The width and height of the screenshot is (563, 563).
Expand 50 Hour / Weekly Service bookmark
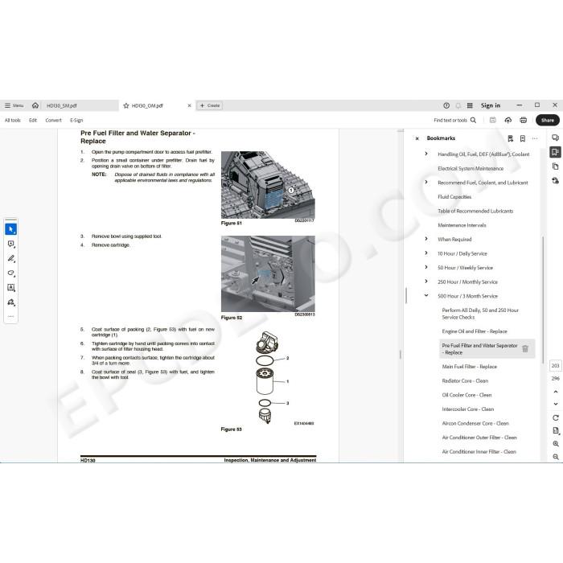(x=426, y=267)
